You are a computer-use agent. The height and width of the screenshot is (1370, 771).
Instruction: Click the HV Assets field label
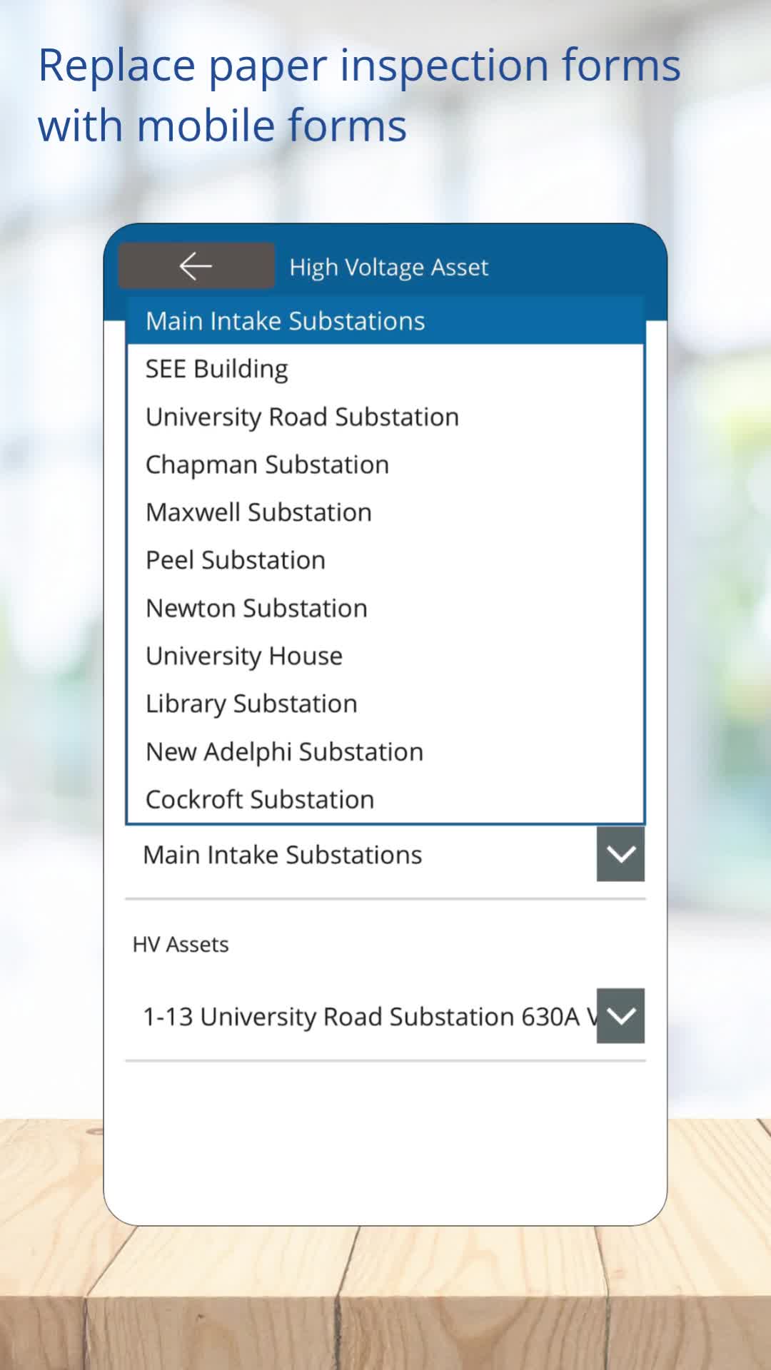pos(181,944)
